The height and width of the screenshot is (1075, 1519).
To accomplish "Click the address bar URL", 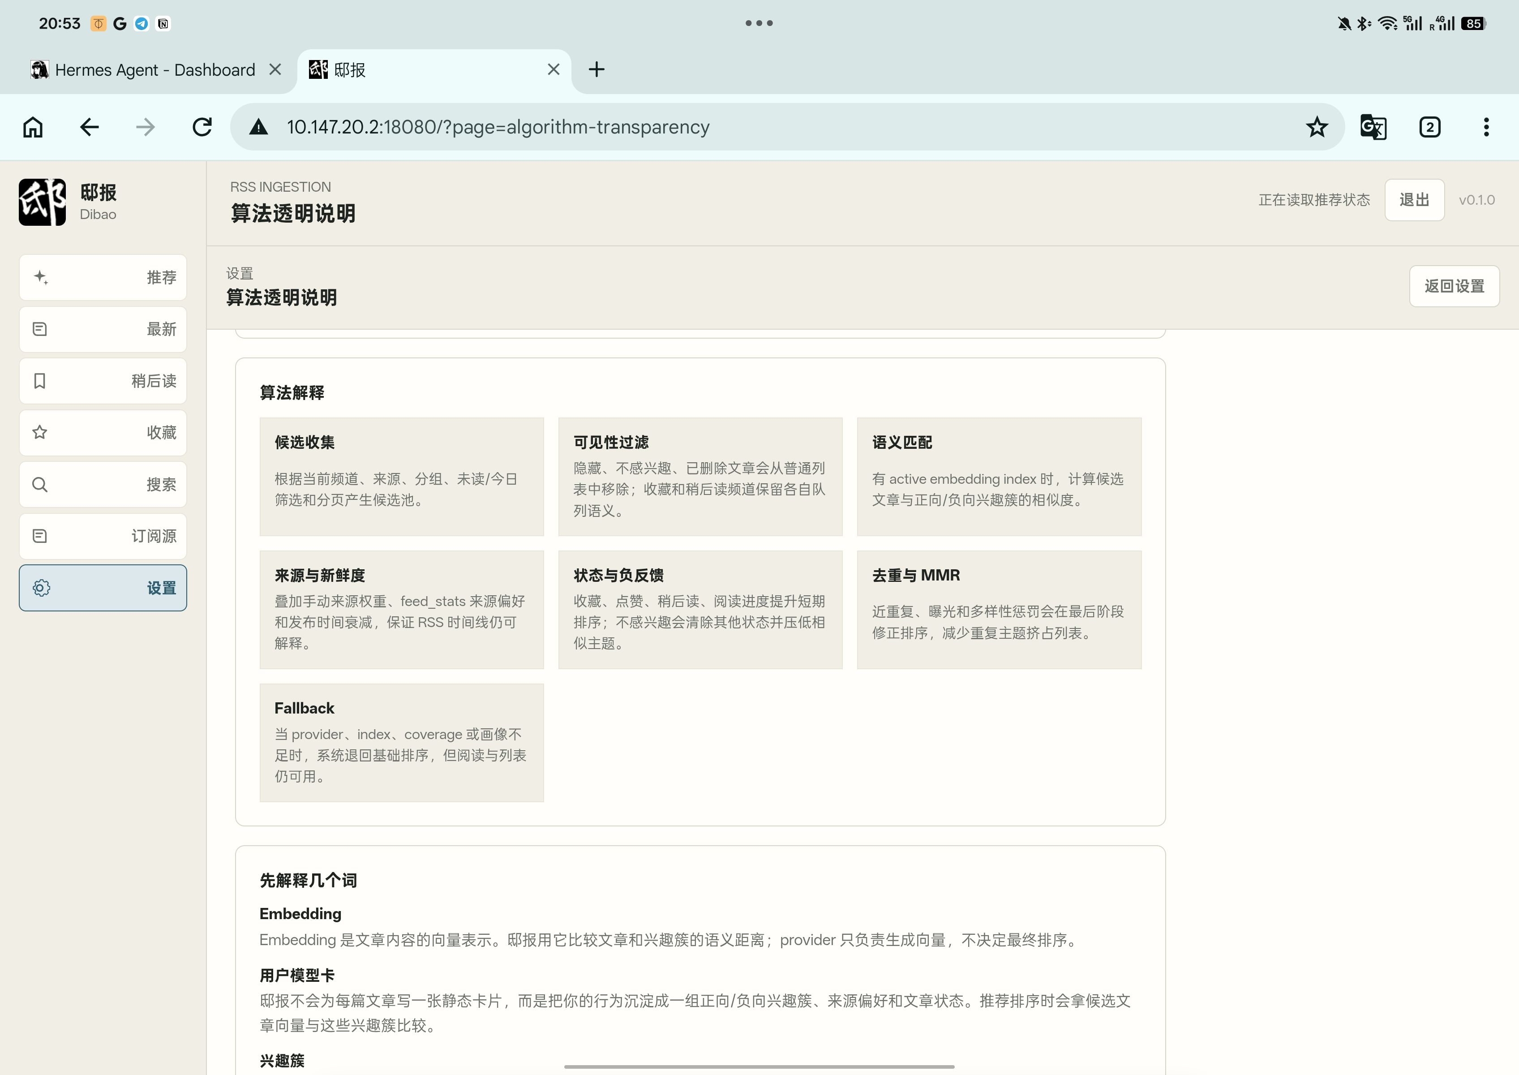I will tap(498, 126).
